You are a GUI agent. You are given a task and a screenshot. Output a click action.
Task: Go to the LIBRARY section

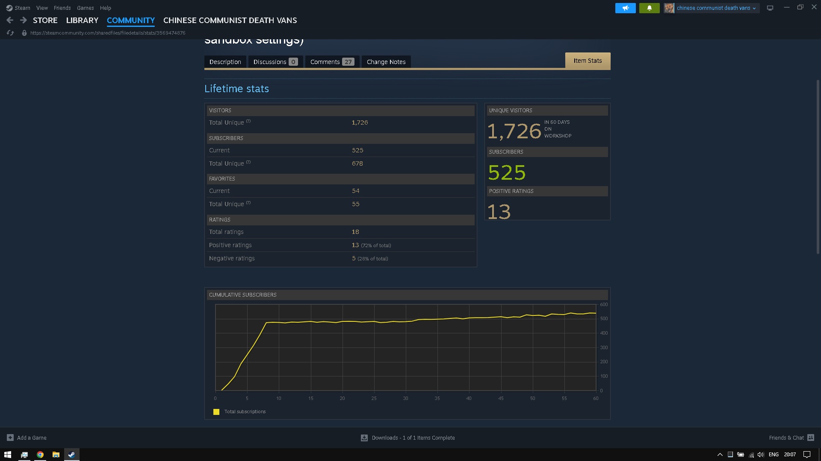pyautogui.click(x=82, y=20)
